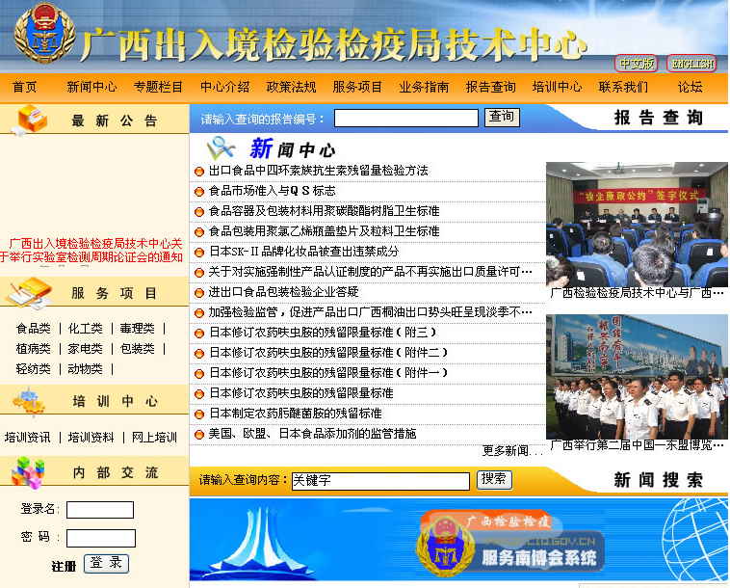
Task: Click the 搜索 button
Action: [494, 479]
